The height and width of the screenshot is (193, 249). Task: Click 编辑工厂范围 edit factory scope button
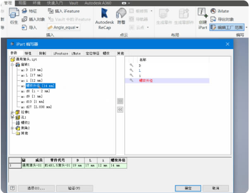[227, 27]
